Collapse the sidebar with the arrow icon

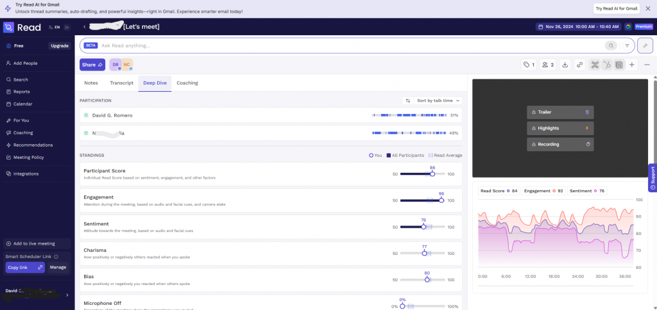tap(67, 27)
